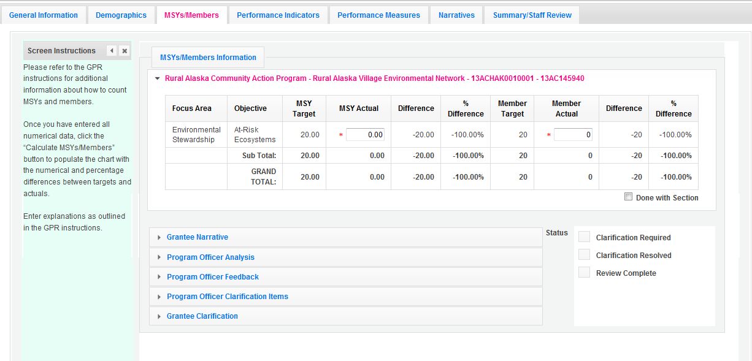Close the Screen Instructions panel

(x=125, y=51)
